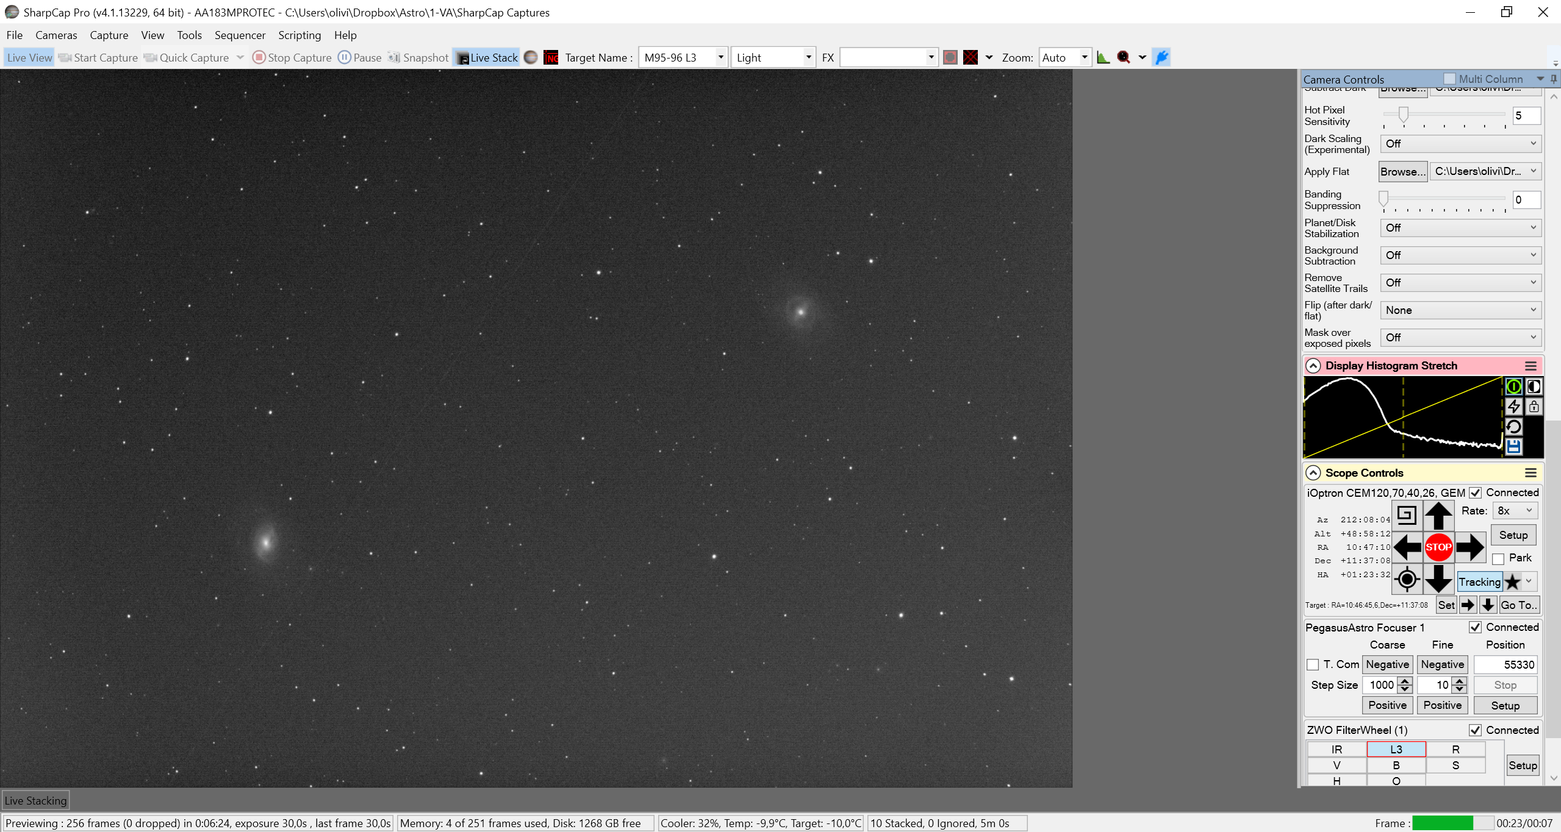Start spiral search in Scope Controls
1561x832 pixels.
pos(1407,515)
